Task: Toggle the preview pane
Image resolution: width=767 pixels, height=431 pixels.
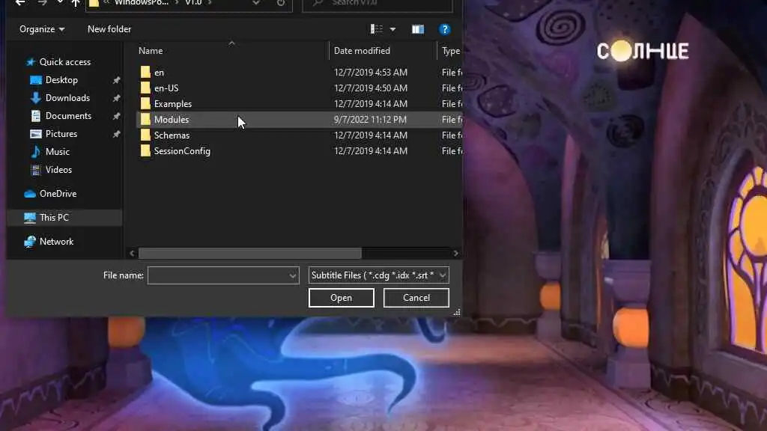Action: pyautogui.click(x=418, y=29)
